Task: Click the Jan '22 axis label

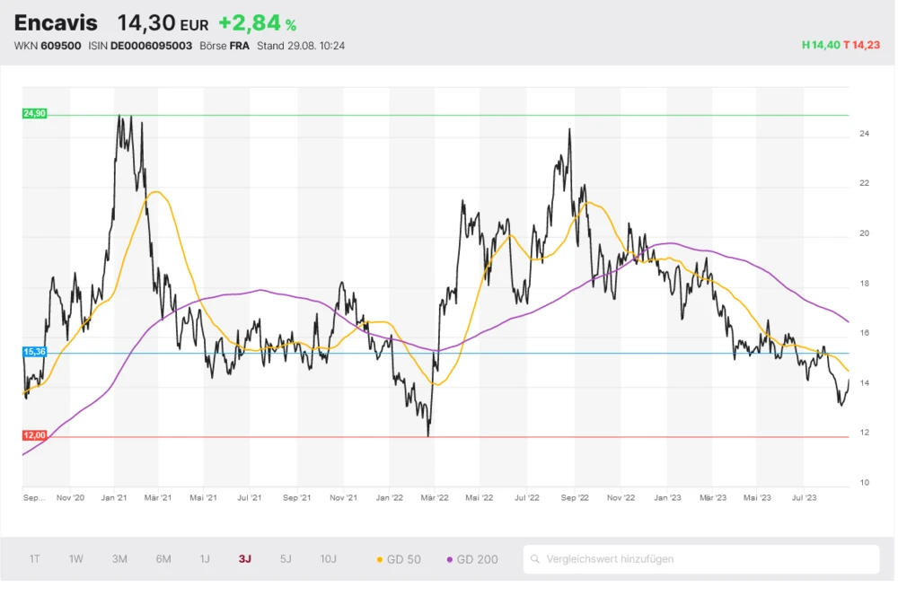Action: (388, 497)
